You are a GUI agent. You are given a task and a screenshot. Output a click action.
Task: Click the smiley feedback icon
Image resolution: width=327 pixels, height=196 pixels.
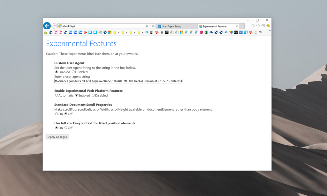[268, 26]
